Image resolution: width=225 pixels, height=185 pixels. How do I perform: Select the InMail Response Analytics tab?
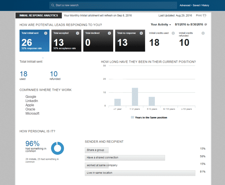(x=38, y=15)
